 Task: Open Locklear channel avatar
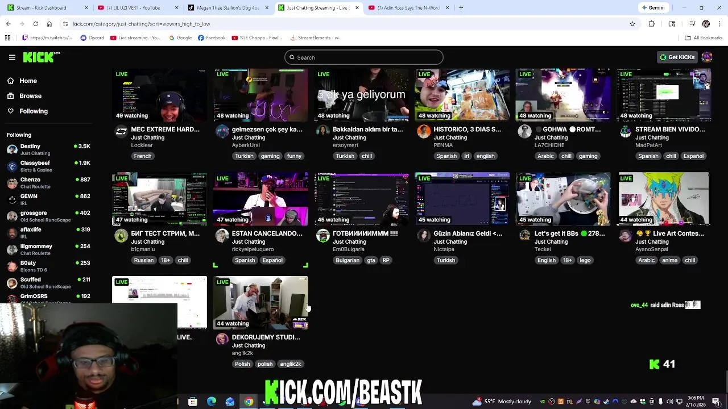(121, 132)
